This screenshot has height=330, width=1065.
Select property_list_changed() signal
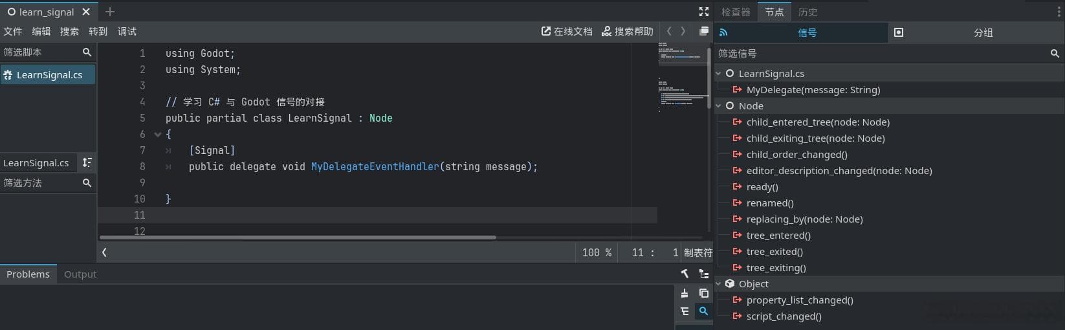click(x=800, y=300)
